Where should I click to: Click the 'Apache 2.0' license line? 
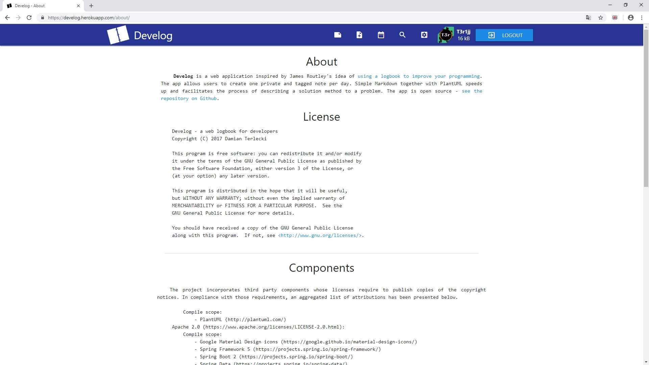[x=258, y=327]
